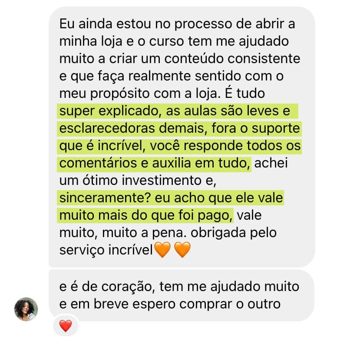Open the sender's profile picture

point(26,309)
